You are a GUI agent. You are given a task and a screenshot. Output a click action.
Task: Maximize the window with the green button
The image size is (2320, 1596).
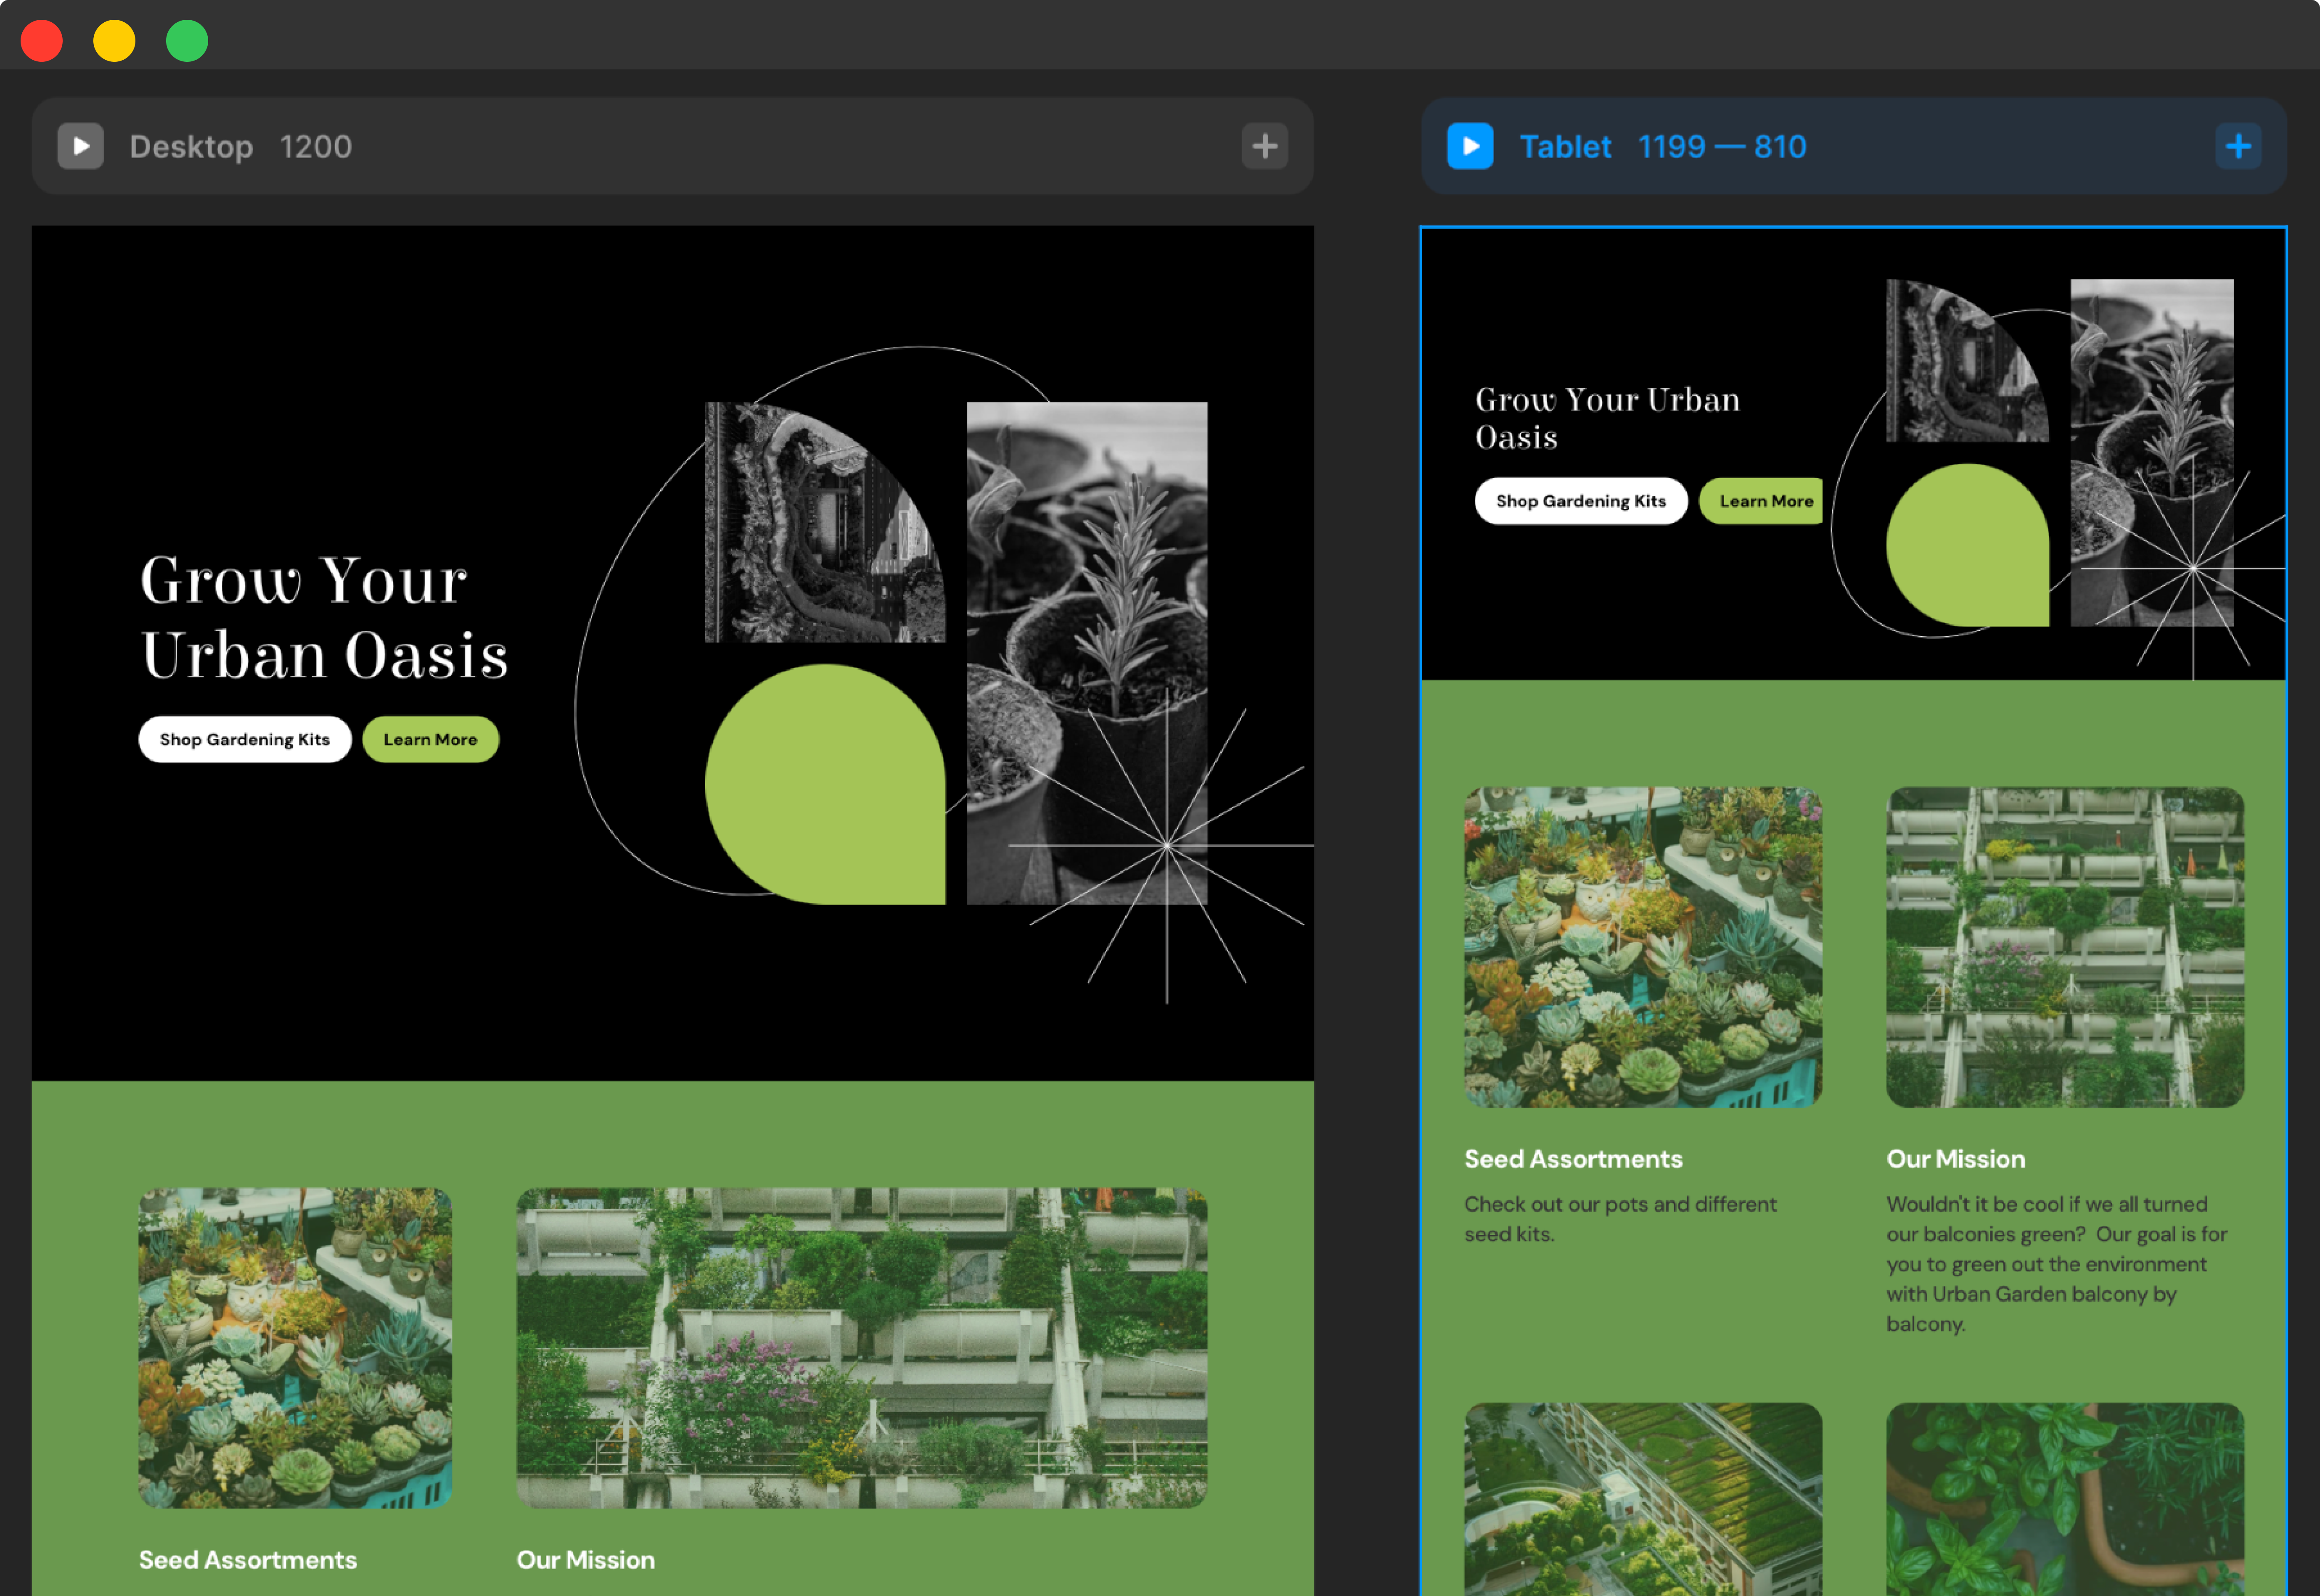click(187, 41)
